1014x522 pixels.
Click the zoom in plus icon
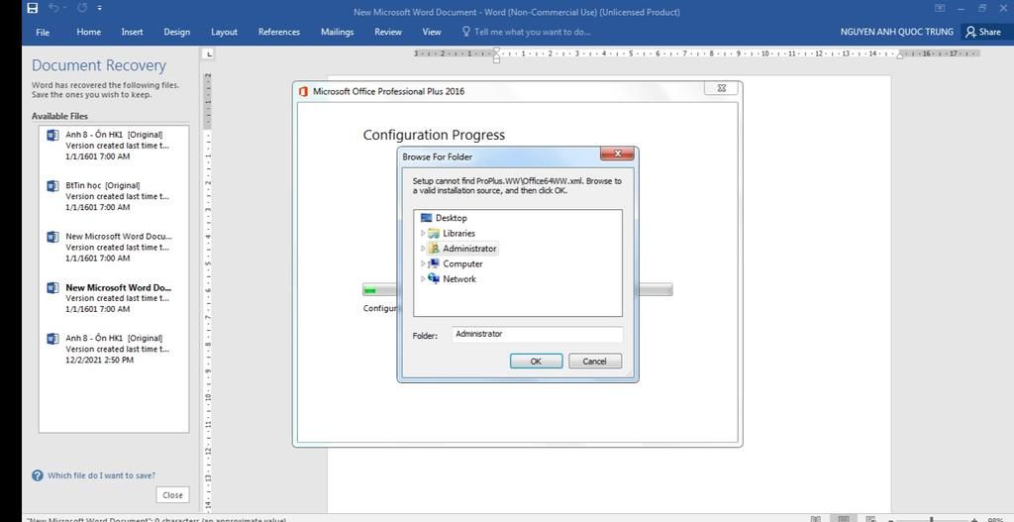tap(974, 519)
